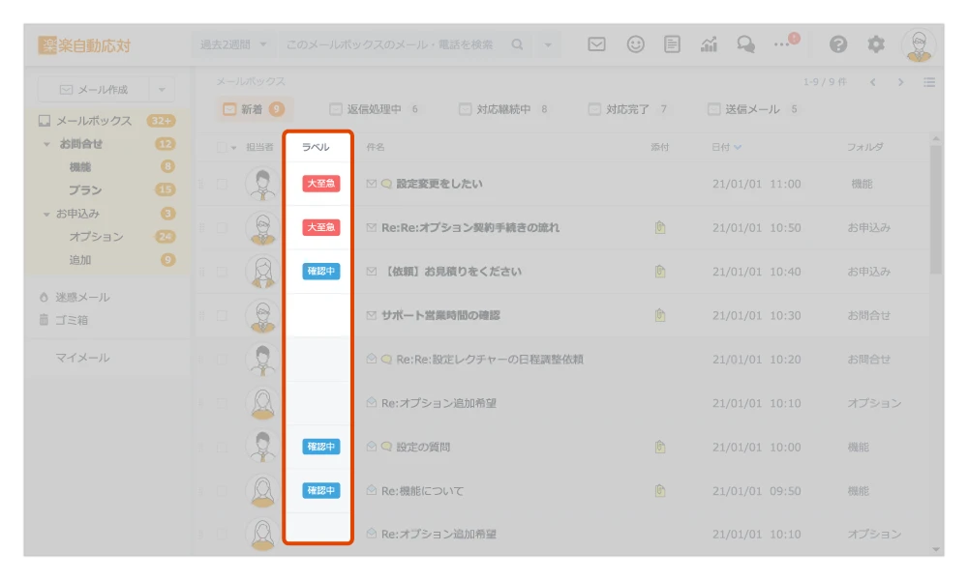Open dropdown arrow next to select-all checkbox
Image resolution: width=968 pixels, height=580 pixels.
coord(233,148)
